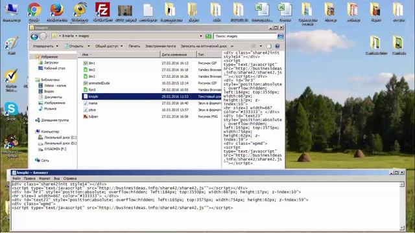415x233 pixels.
Task: Change view with the Explorer view icon
Action: pos(254,46)
